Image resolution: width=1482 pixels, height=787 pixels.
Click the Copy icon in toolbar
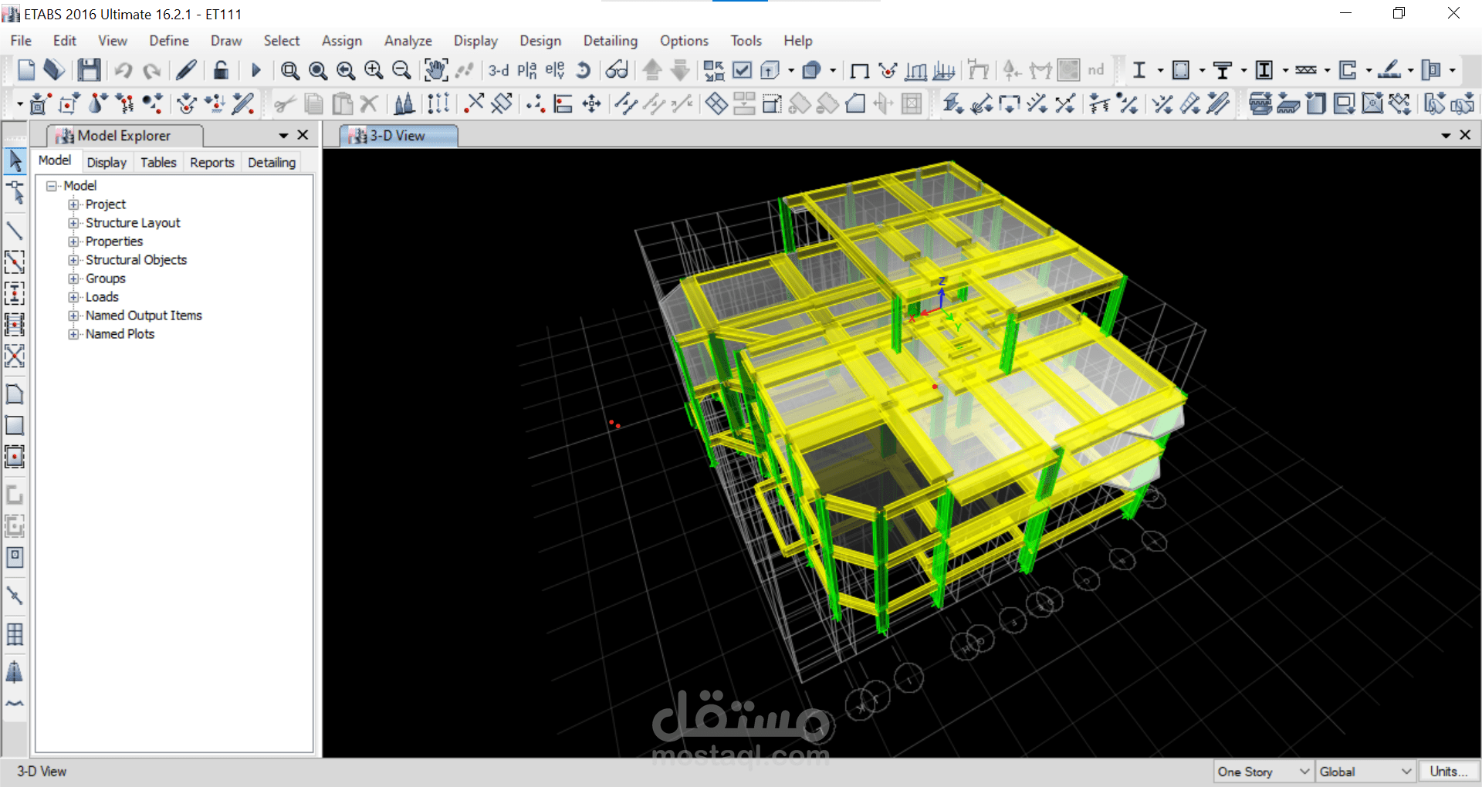[x=314, y=103]
